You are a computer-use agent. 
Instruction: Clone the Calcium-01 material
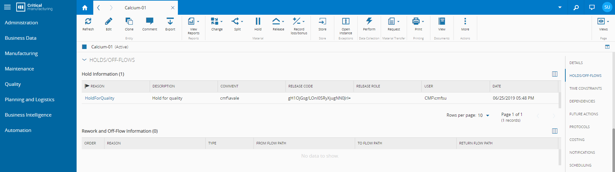pyautogui.click(x=129, y=21)
